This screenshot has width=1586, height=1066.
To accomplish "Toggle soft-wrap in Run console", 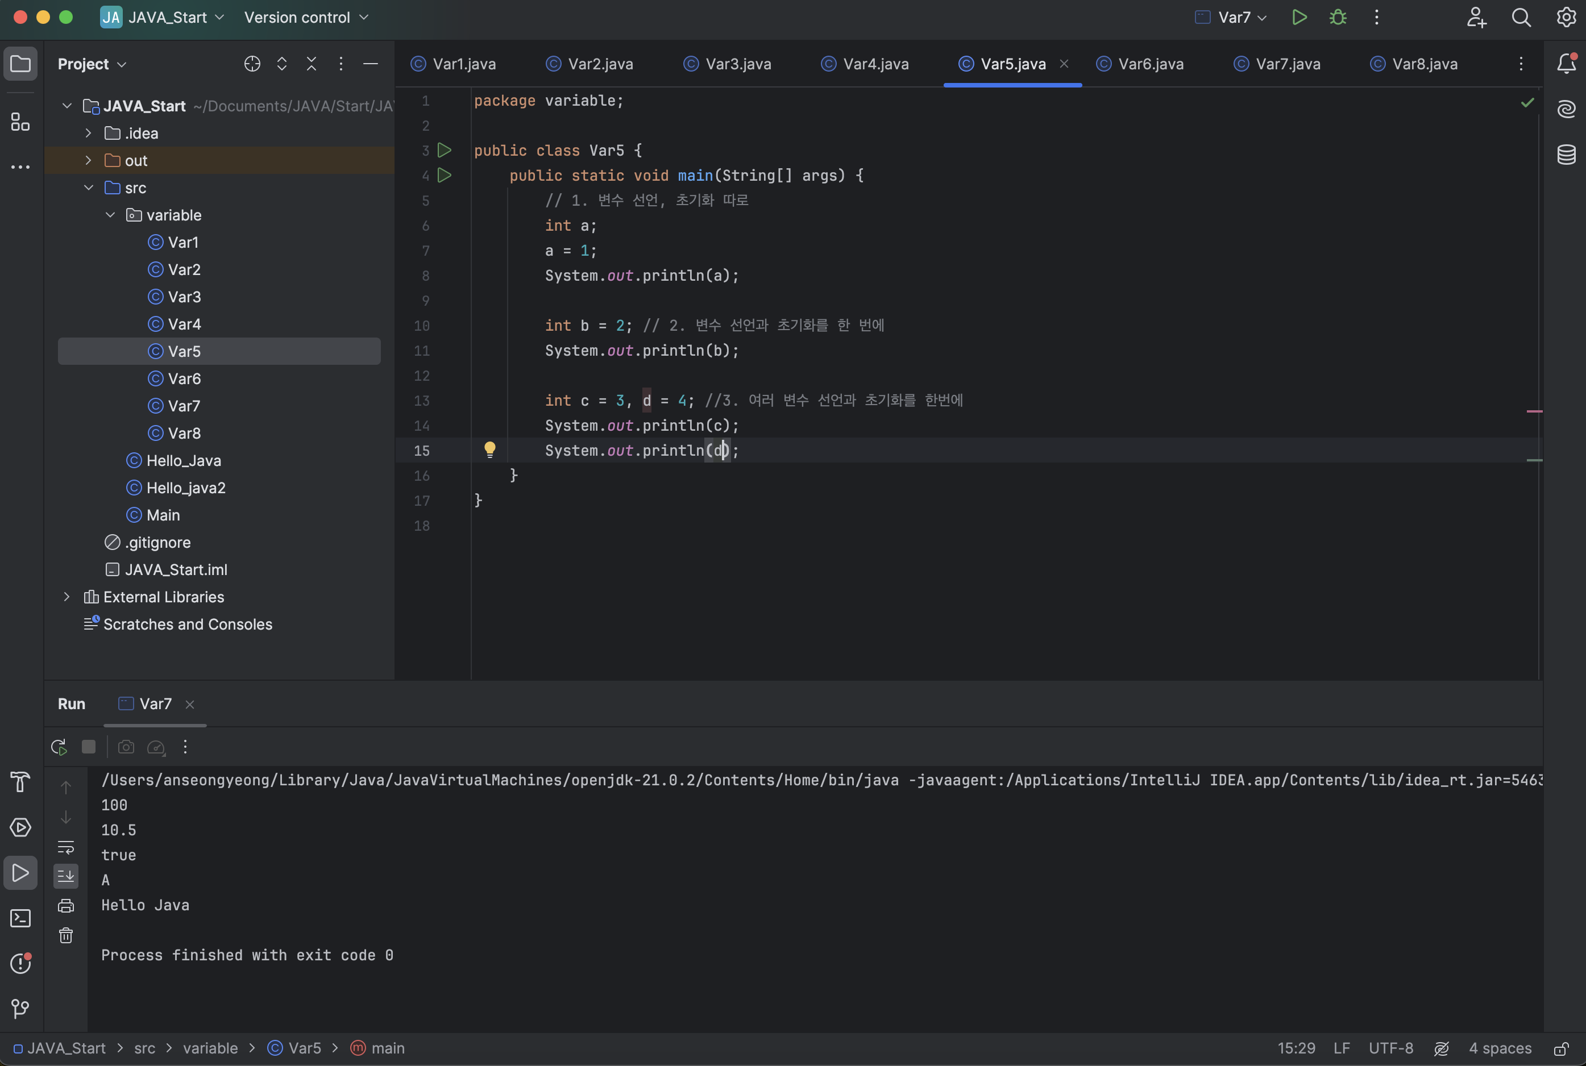I will (66, 847).
